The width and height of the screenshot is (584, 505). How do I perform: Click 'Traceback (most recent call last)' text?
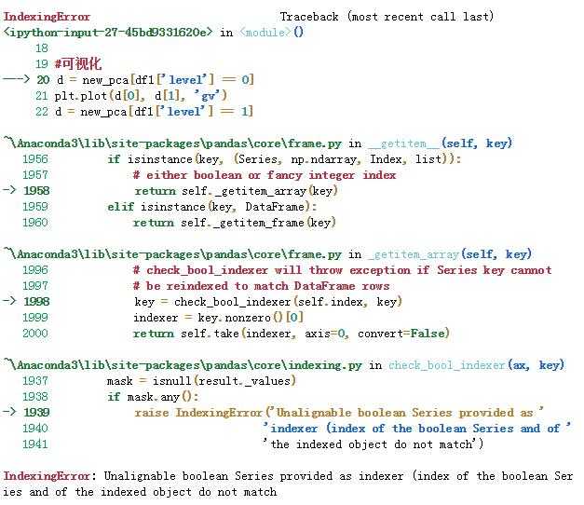click(x=387, y=17)
